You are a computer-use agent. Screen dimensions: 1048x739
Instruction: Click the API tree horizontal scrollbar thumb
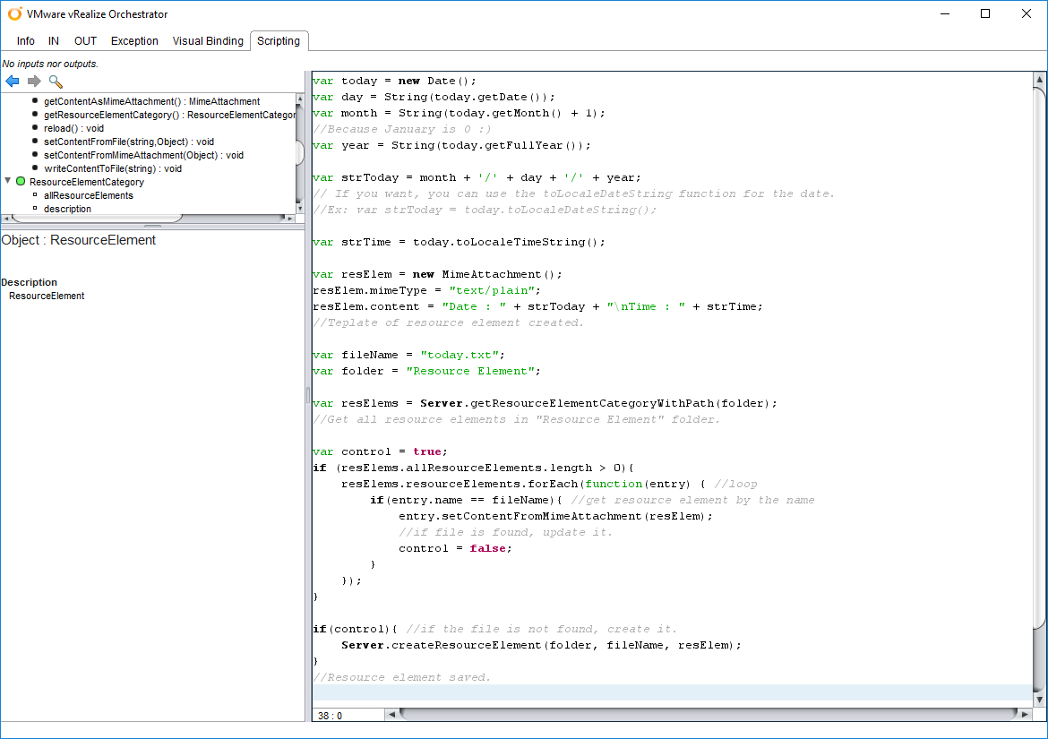point(99,218)
